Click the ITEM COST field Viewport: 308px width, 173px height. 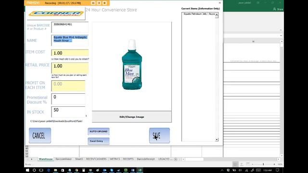[70, 53]
